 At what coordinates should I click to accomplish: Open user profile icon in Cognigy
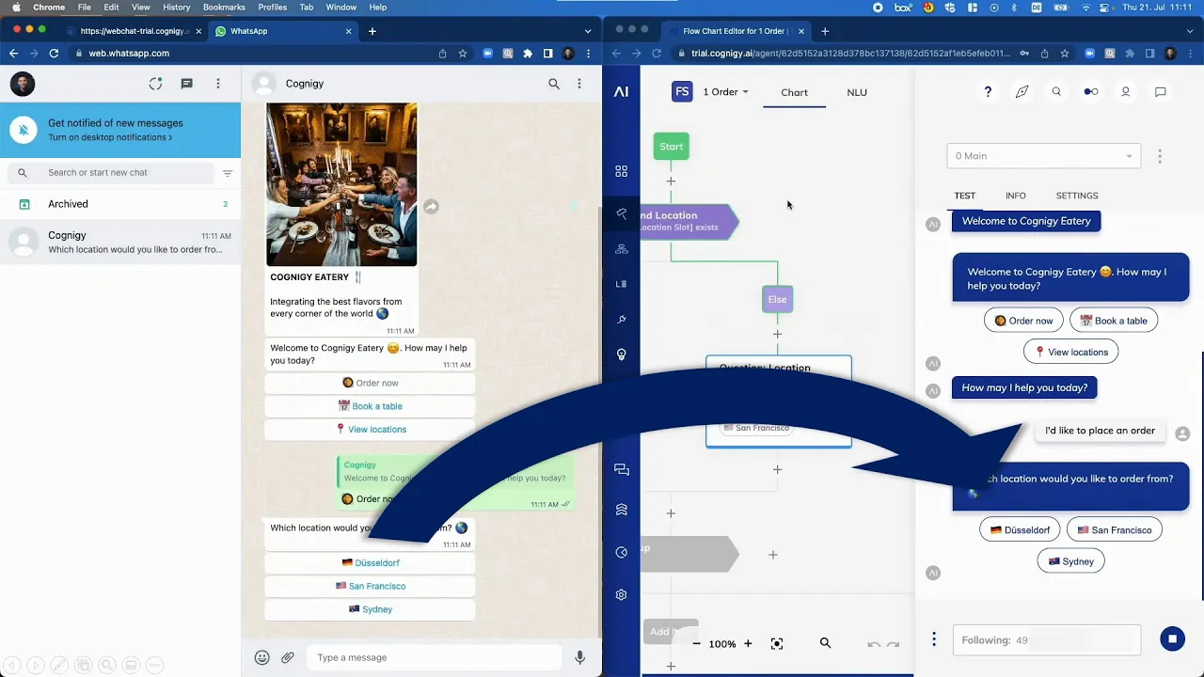1126,92
